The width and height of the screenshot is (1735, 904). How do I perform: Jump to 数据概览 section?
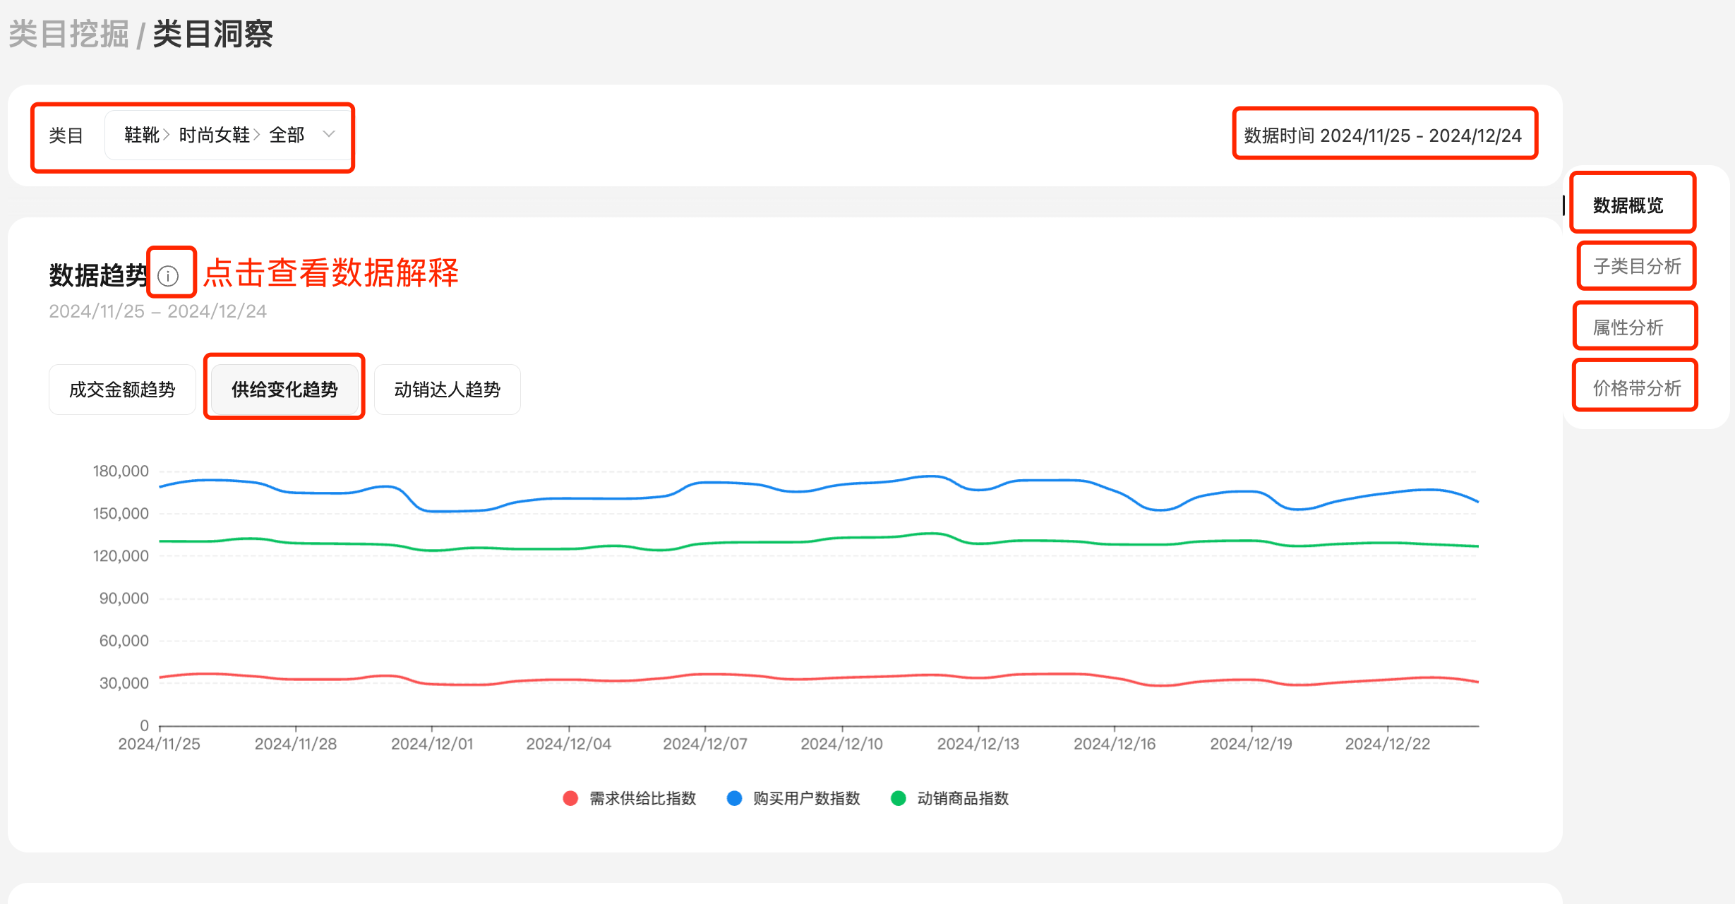click(1628, 205)
